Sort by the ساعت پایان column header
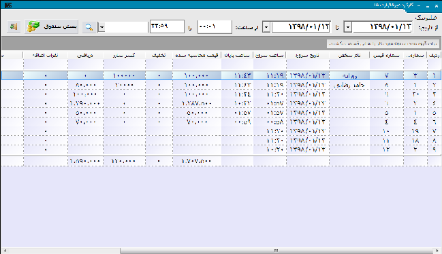This screenshot has height=254, width=442. tap(237, 56)
